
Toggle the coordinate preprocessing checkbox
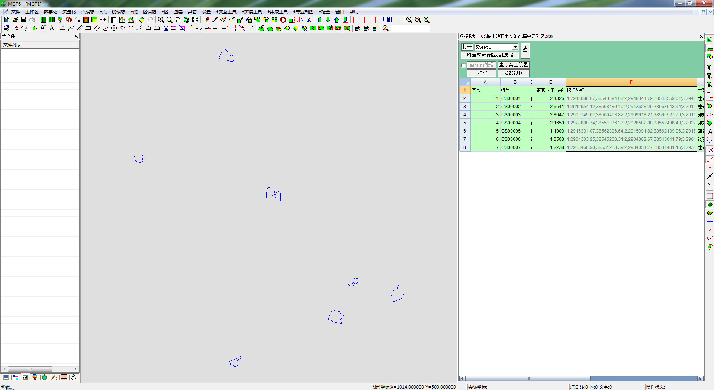click(x=464, y=65)
